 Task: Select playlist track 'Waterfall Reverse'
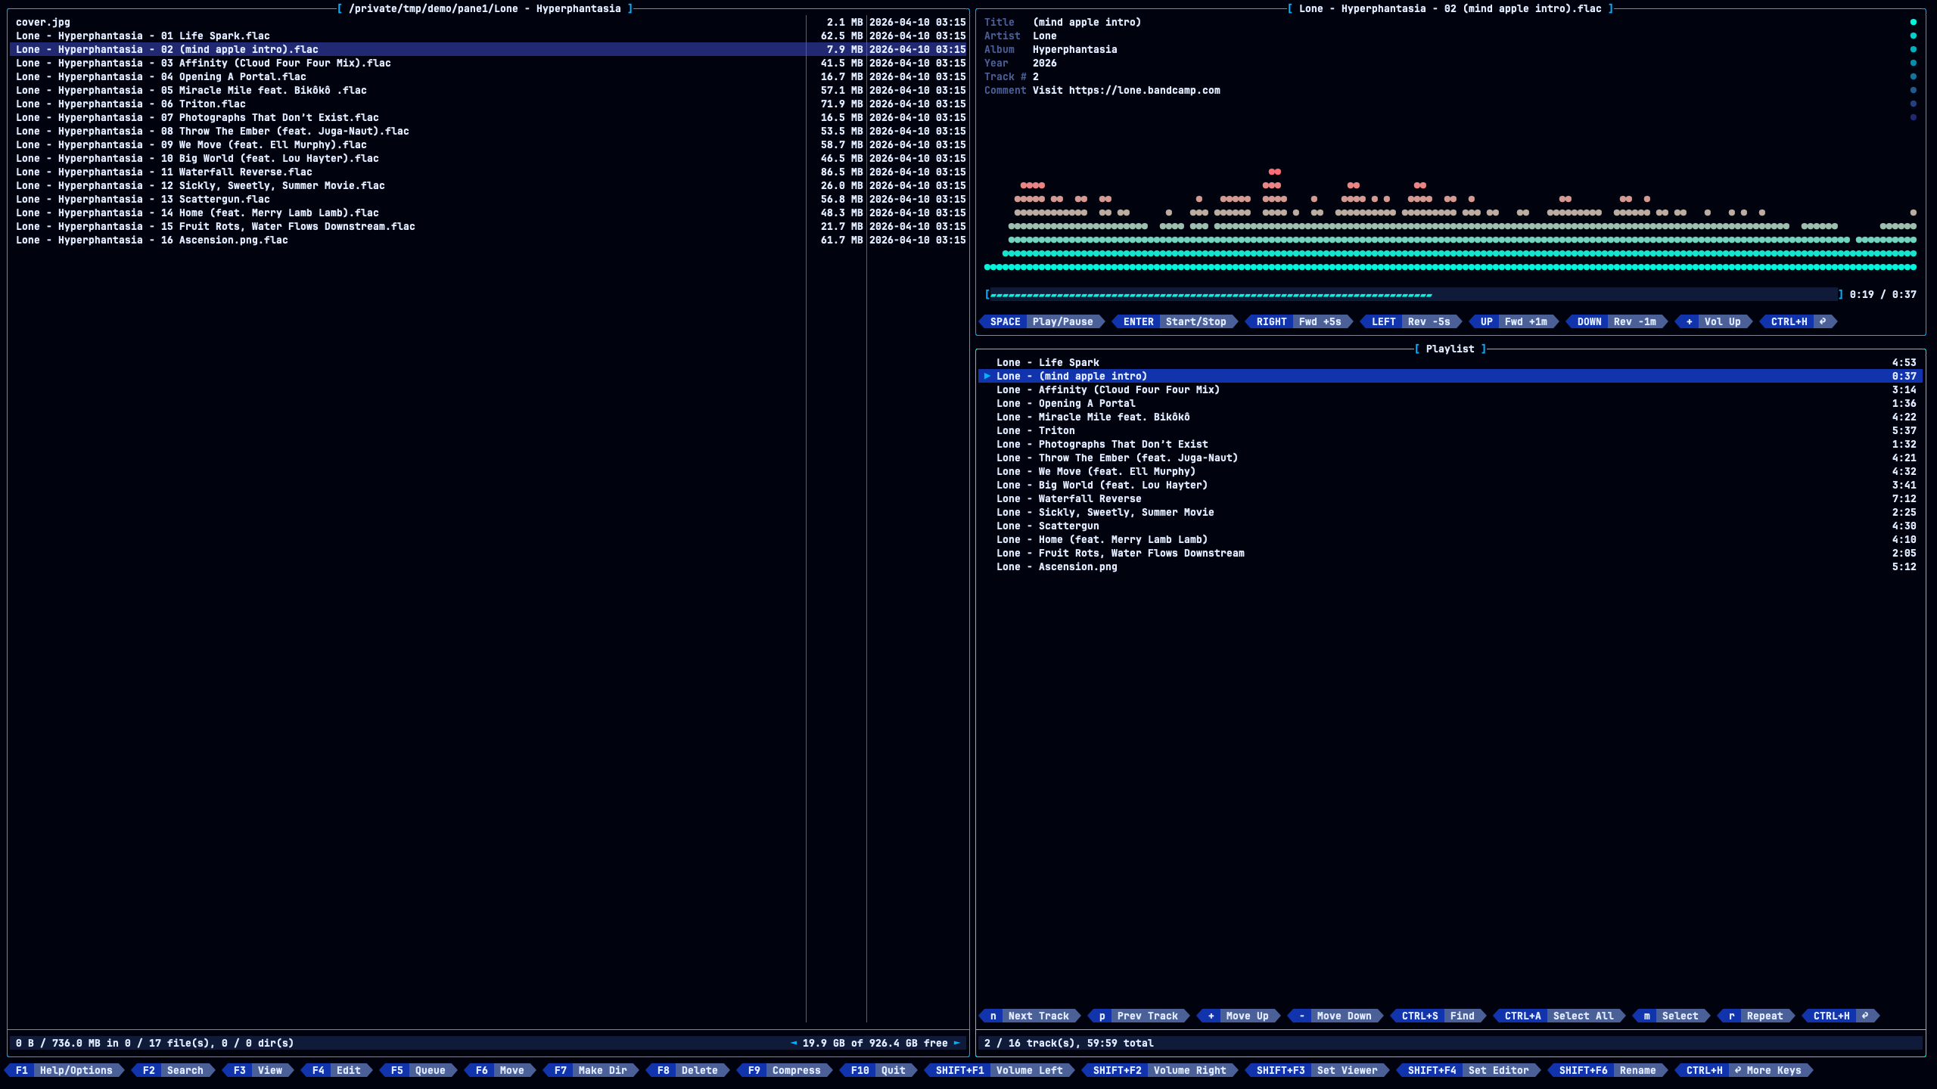click(x=1450, y=498)
